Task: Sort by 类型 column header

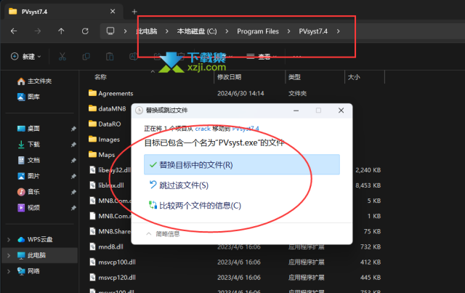Action: pos(294,77)
